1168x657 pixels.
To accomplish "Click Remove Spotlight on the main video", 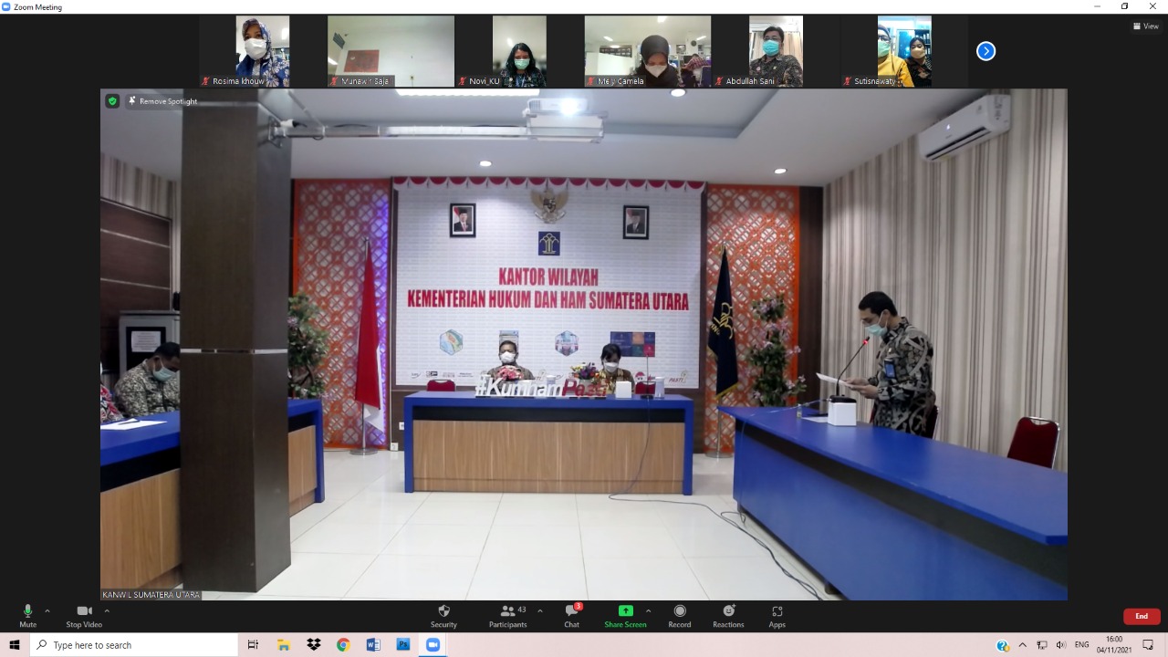I will [x=162, y=101].
